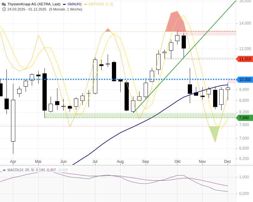Screen dimensions: 253x202
Task: Click the green 7,940 price tag
Action: pos(245,118)
